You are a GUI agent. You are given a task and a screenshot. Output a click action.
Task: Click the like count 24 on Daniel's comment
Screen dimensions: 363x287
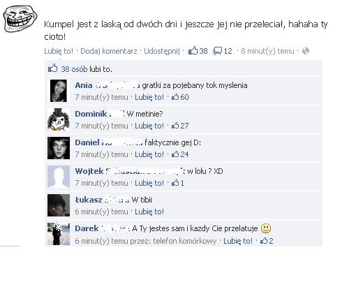(x=184, y=154)
